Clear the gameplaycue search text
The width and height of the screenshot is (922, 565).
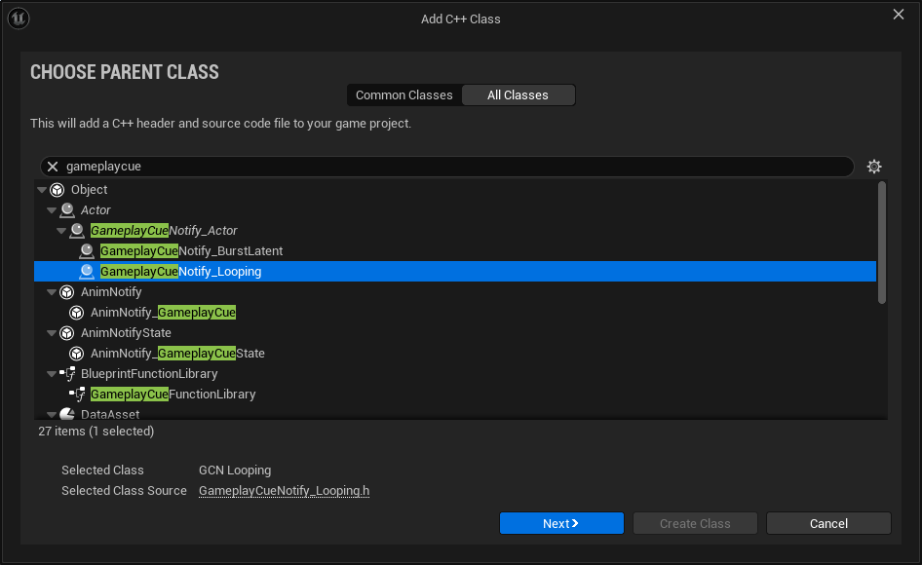[x=52, y=166]
